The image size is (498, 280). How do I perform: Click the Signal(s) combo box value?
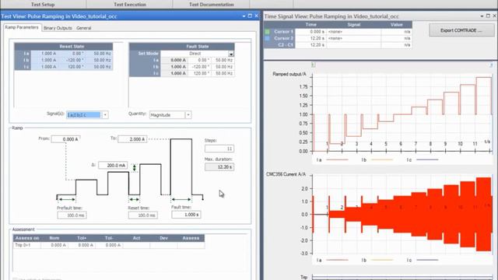coord(84,114)
